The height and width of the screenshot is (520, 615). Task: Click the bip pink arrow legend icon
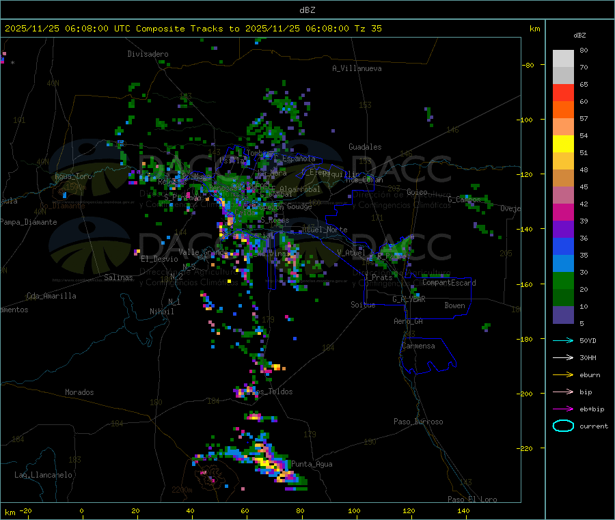point(563,392)
